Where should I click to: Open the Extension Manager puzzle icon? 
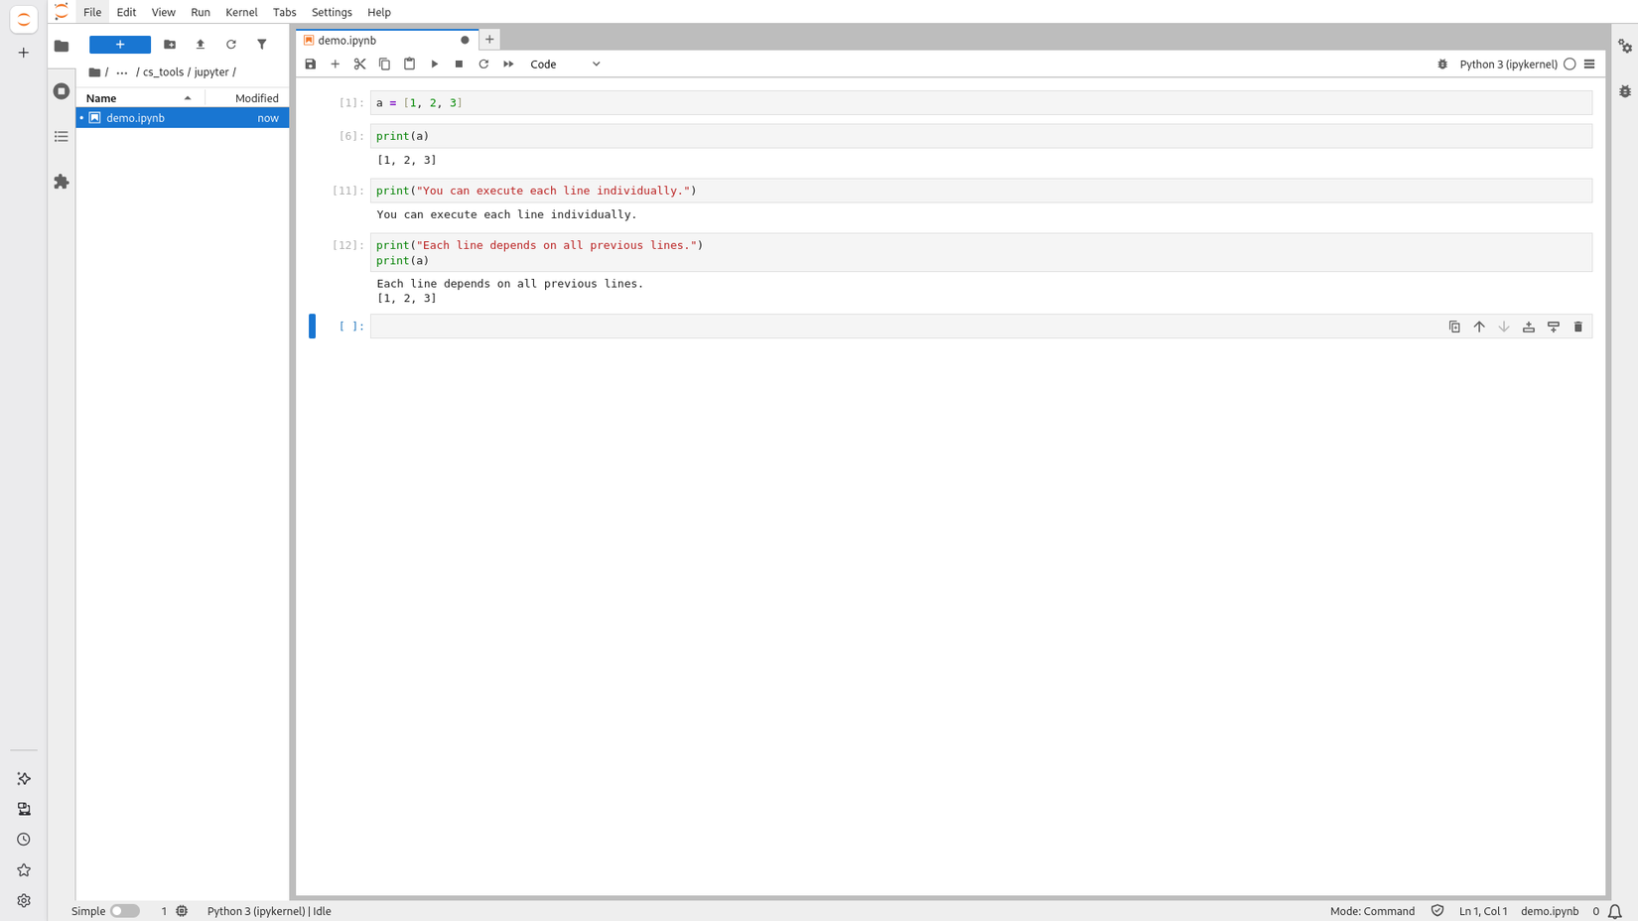(x=62, y=182)
